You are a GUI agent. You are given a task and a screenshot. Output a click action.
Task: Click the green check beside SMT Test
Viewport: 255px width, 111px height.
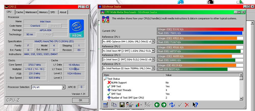click(109, 94)
